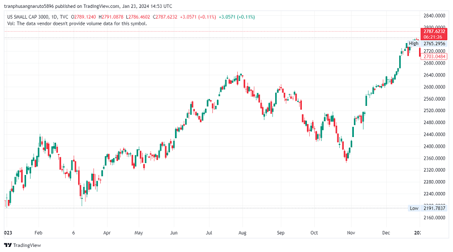Click the Low label tag on chart
This screenshot has width=453, height=252.
pos(414,208)
